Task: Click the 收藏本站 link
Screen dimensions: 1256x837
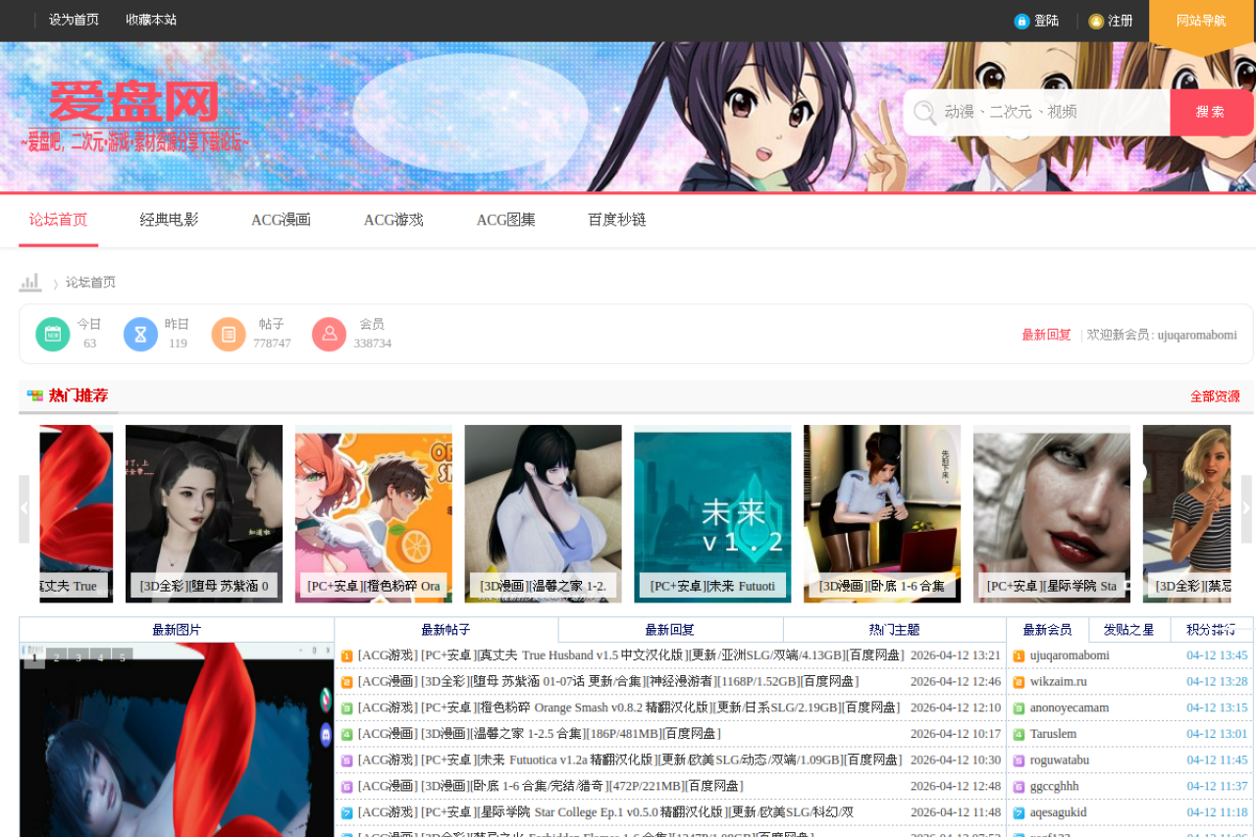Action: [151, 21]
